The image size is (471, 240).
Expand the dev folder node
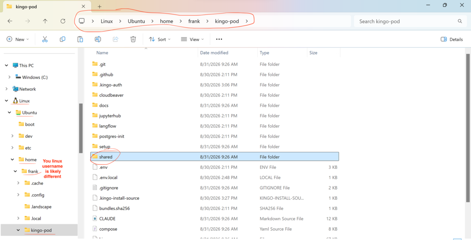pos(12,136)
